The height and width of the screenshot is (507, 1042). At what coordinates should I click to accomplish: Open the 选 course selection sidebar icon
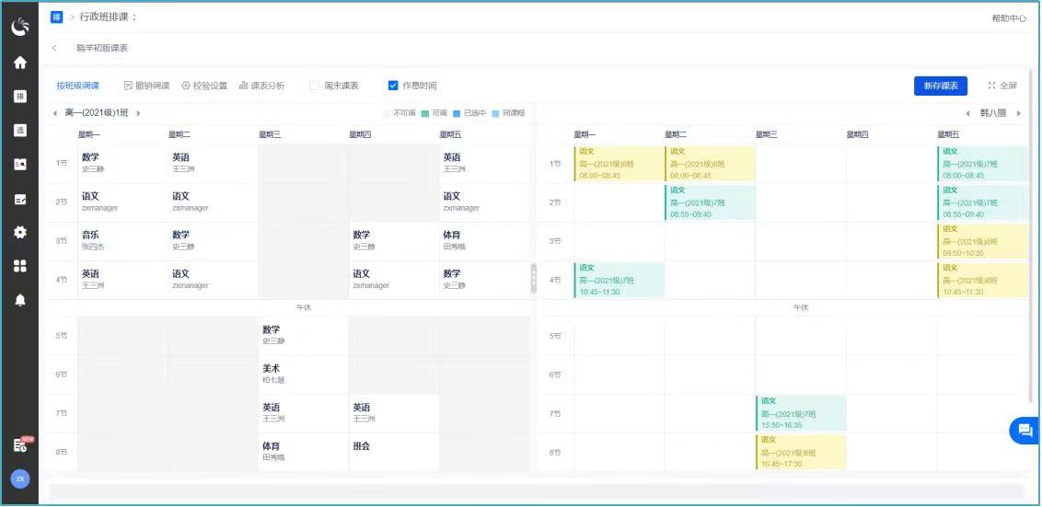(x=19, y=131)
